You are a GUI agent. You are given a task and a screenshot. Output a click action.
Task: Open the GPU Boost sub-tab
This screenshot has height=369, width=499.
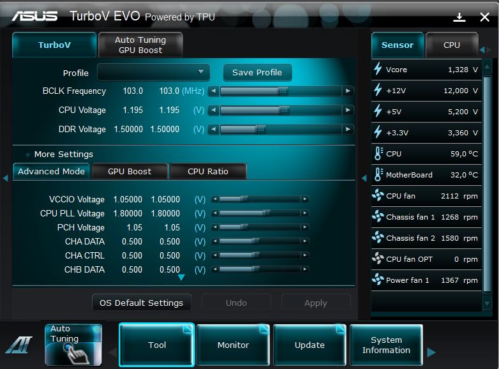point(130,171)
